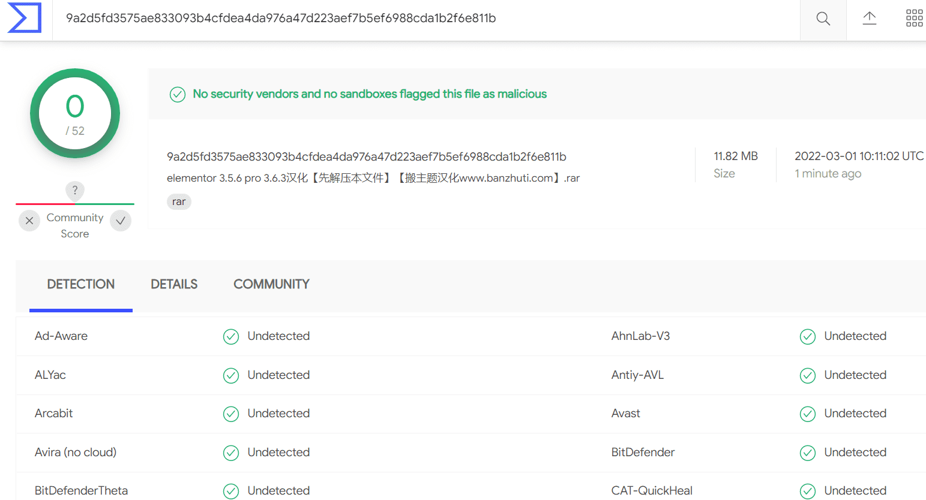This screenshot has width=926, height=500.
Task: Click the check icon in CAT-QuickHeal row
Action: tap(808, 492)
